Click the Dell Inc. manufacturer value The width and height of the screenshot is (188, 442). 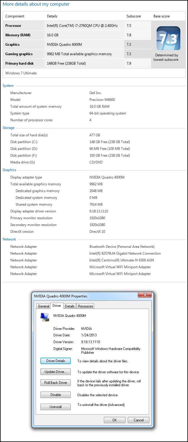96,93
